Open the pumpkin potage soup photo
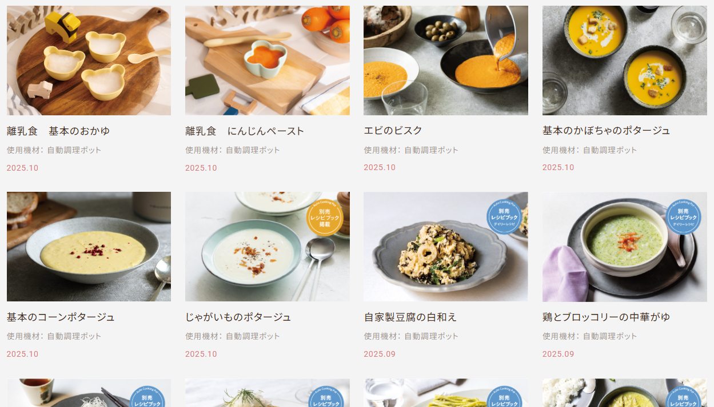Image resolution: width=714 pixels, height=407 pixels. pyautogui.click(x=625, y=61)
